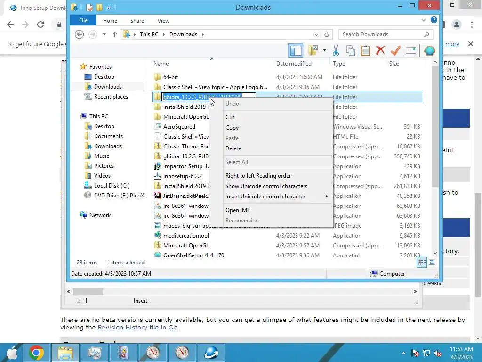Image resolution: width=482 pixels, height=362 pixels.
Task: Select Local Disk (C:) in sidebar
Action: 111,186
